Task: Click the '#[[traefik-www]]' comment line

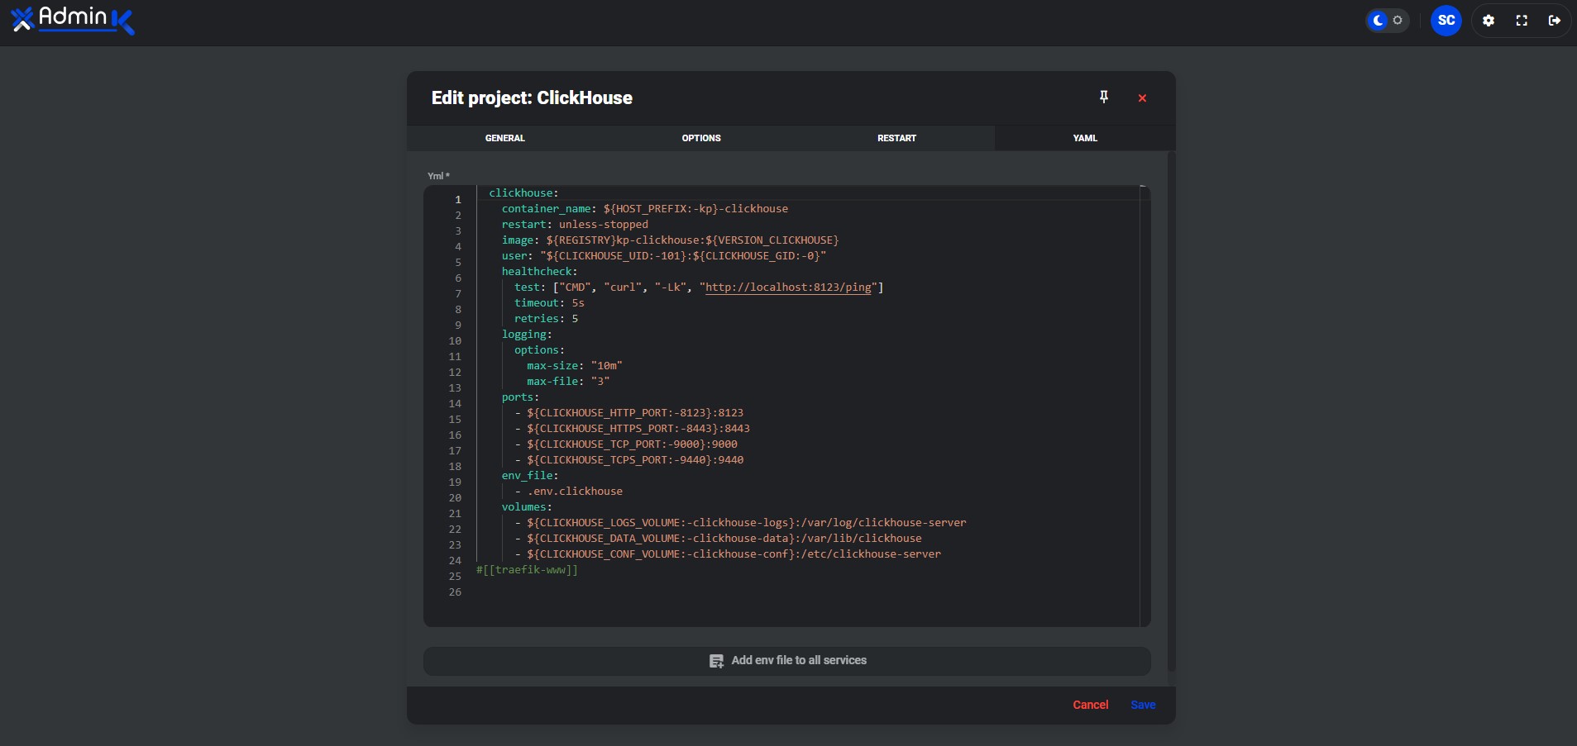Action: 527,570
